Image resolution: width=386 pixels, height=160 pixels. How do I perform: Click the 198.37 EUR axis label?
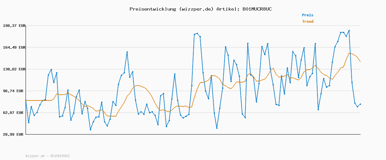(14, 26)
